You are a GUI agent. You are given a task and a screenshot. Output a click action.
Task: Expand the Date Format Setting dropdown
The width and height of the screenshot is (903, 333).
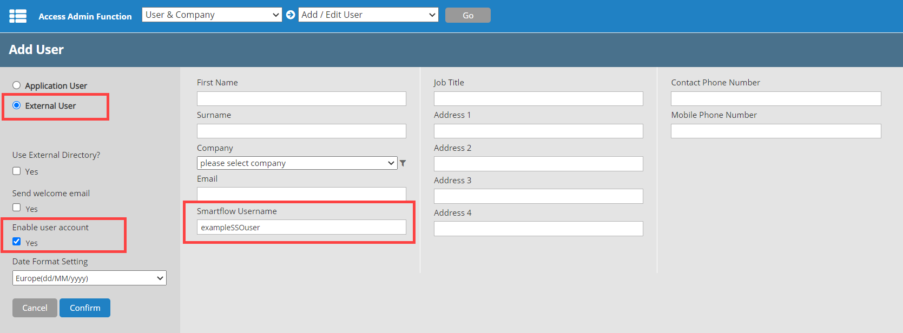pyautogui.click(x=89, y=278)
